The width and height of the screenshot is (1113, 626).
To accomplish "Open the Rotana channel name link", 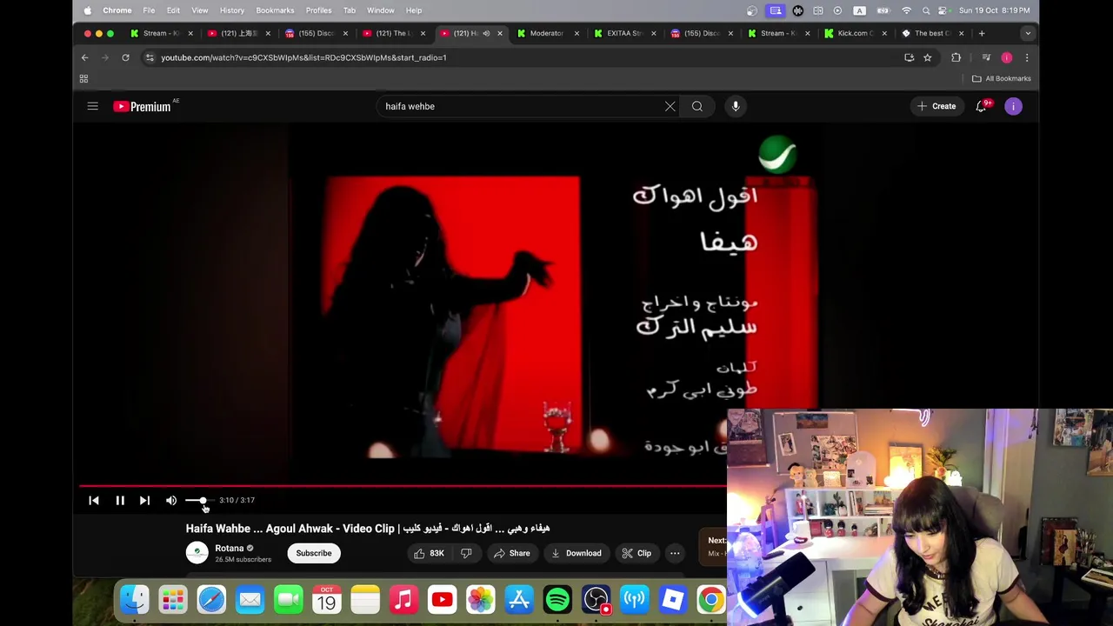I will click(x=230, y=549).
